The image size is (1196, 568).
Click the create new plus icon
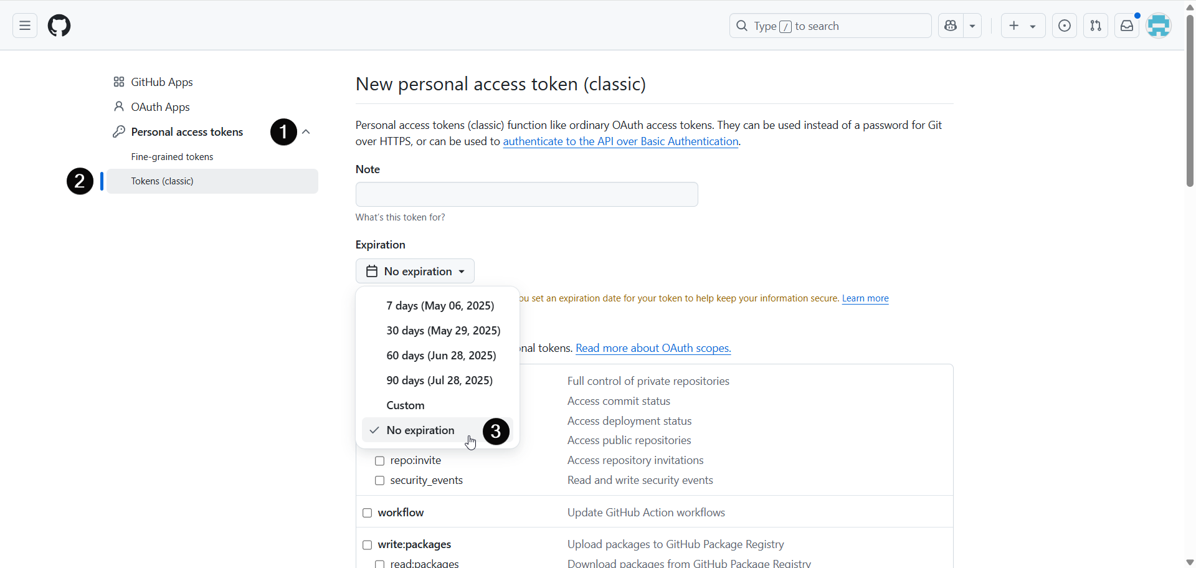(x=1015, y=26)
